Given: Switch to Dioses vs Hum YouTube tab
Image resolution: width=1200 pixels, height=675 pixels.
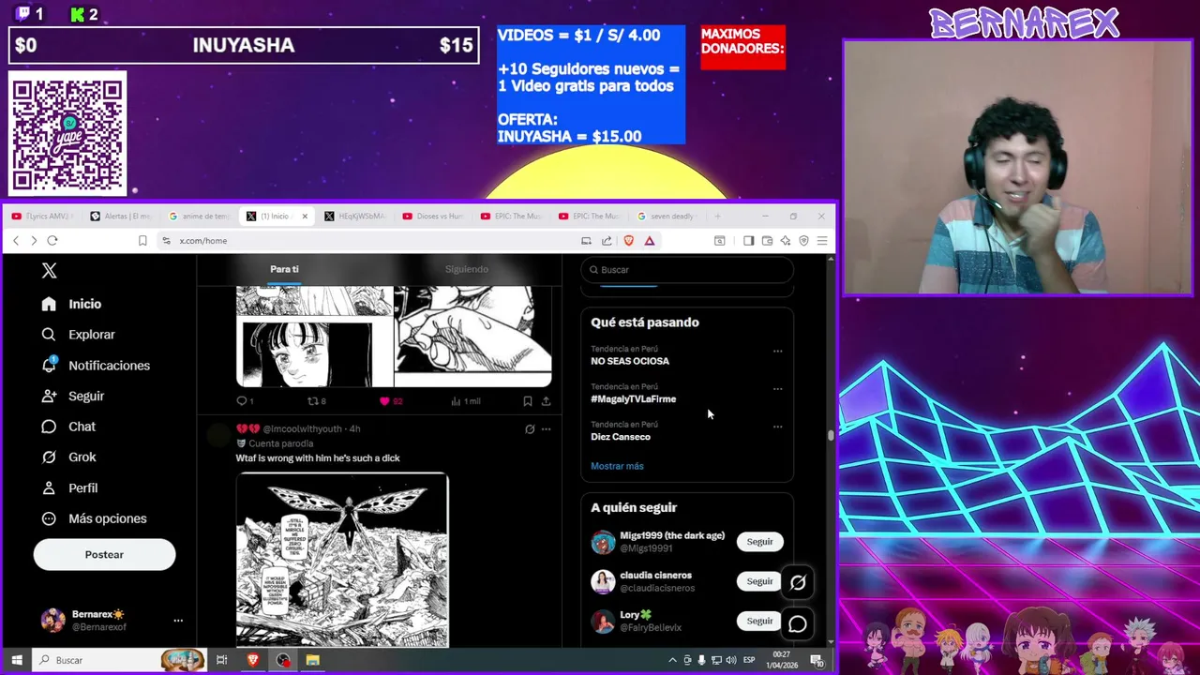Looking at the screenshot, I should (x=433, y=217).
